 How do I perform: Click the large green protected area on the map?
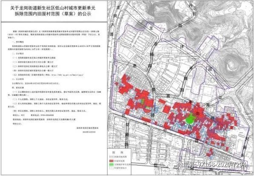click(191, 119)
